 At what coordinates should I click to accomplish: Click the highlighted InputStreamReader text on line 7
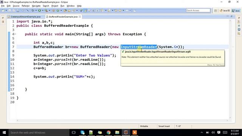pyautogui.click(x=139, y=47)
